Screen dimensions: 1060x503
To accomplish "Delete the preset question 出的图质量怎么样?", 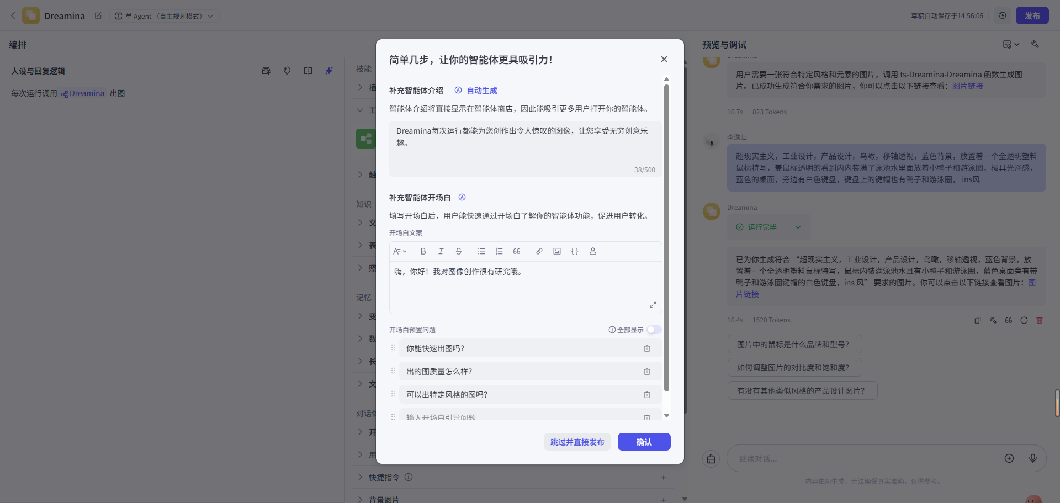I will tap(647, 372).
